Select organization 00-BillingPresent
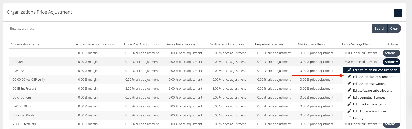Image resolution: width=412 pixels, height=129 pixels. click(24, 89)
